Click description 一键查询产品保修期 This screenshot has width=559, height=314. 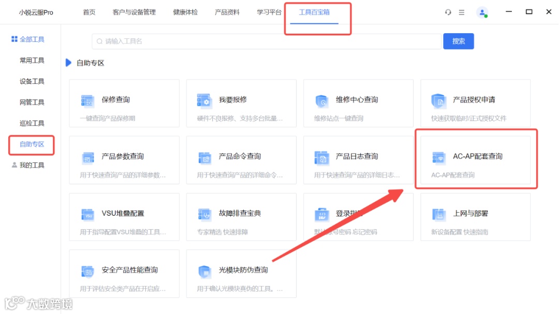[x=107, y=118]
